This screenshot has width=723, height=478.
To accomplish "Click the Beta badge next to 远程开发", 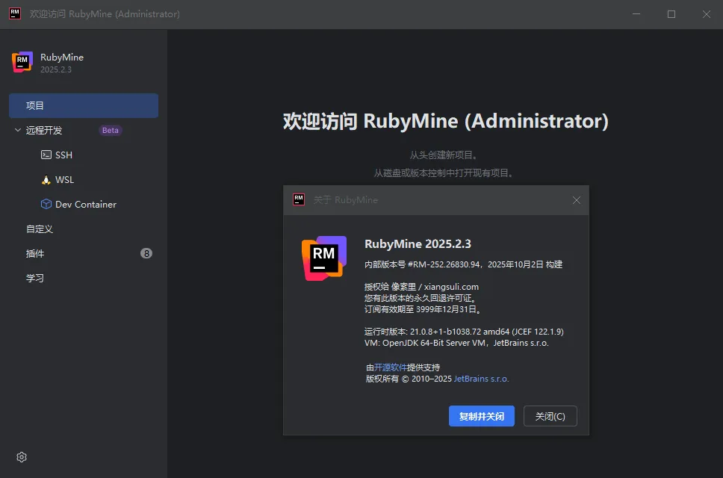I will pyautogui.click(x=111, y=131).
